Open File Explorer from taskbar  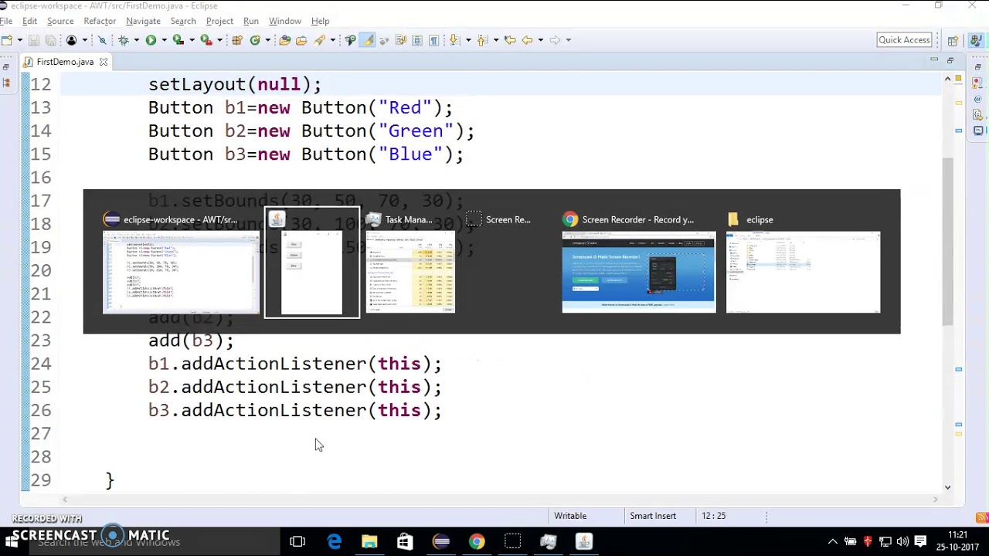pyautogui.click(x=369, y=542)
